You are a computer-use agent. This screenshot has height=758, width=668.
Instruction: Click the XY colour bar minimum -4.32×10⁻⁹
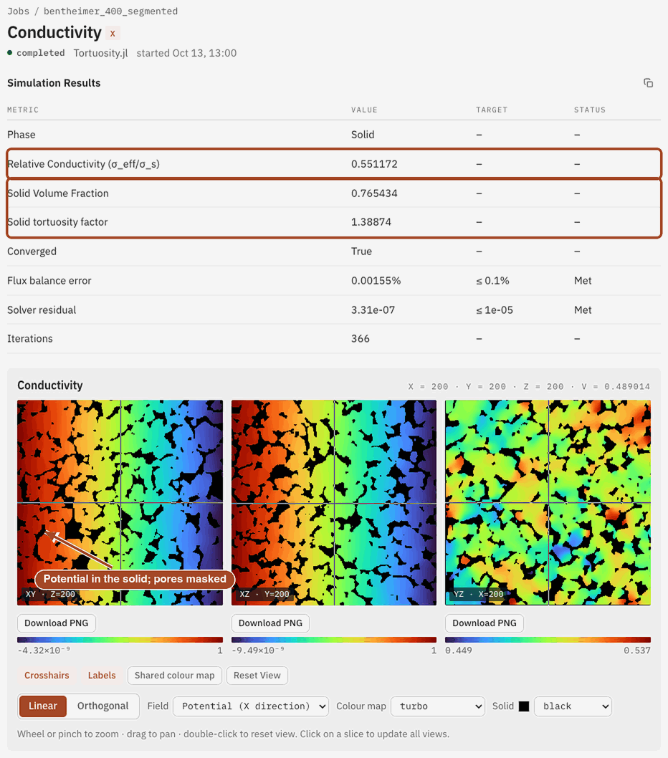pos(44,651)
